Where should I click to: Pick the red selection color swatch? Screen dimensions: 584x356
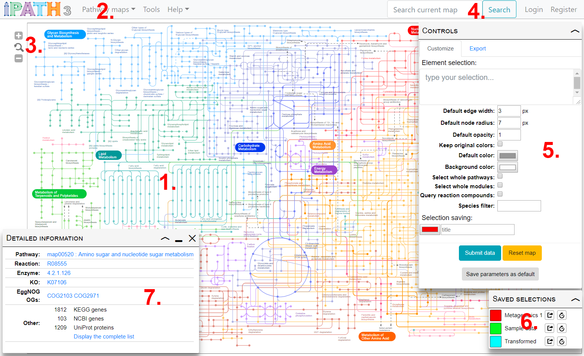430,230
